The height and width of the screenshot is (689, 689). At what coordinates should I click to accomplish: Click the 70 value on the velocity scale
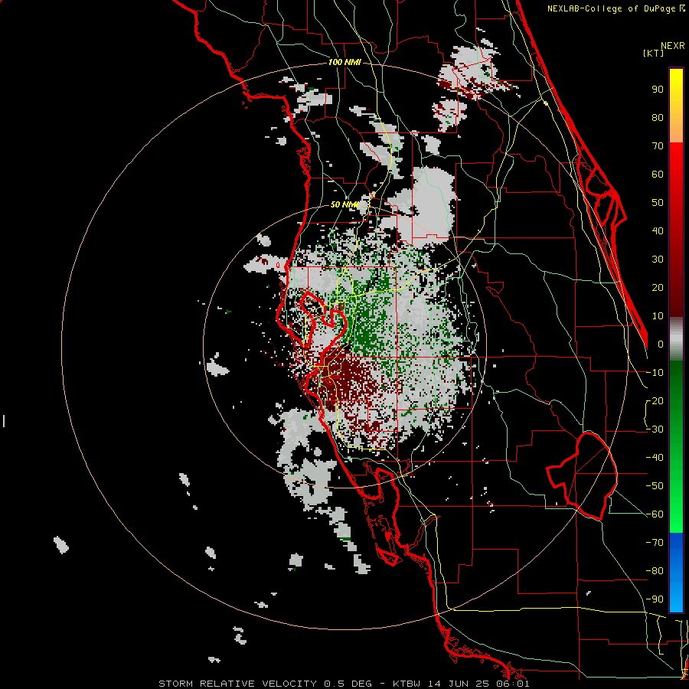[658, 146]
